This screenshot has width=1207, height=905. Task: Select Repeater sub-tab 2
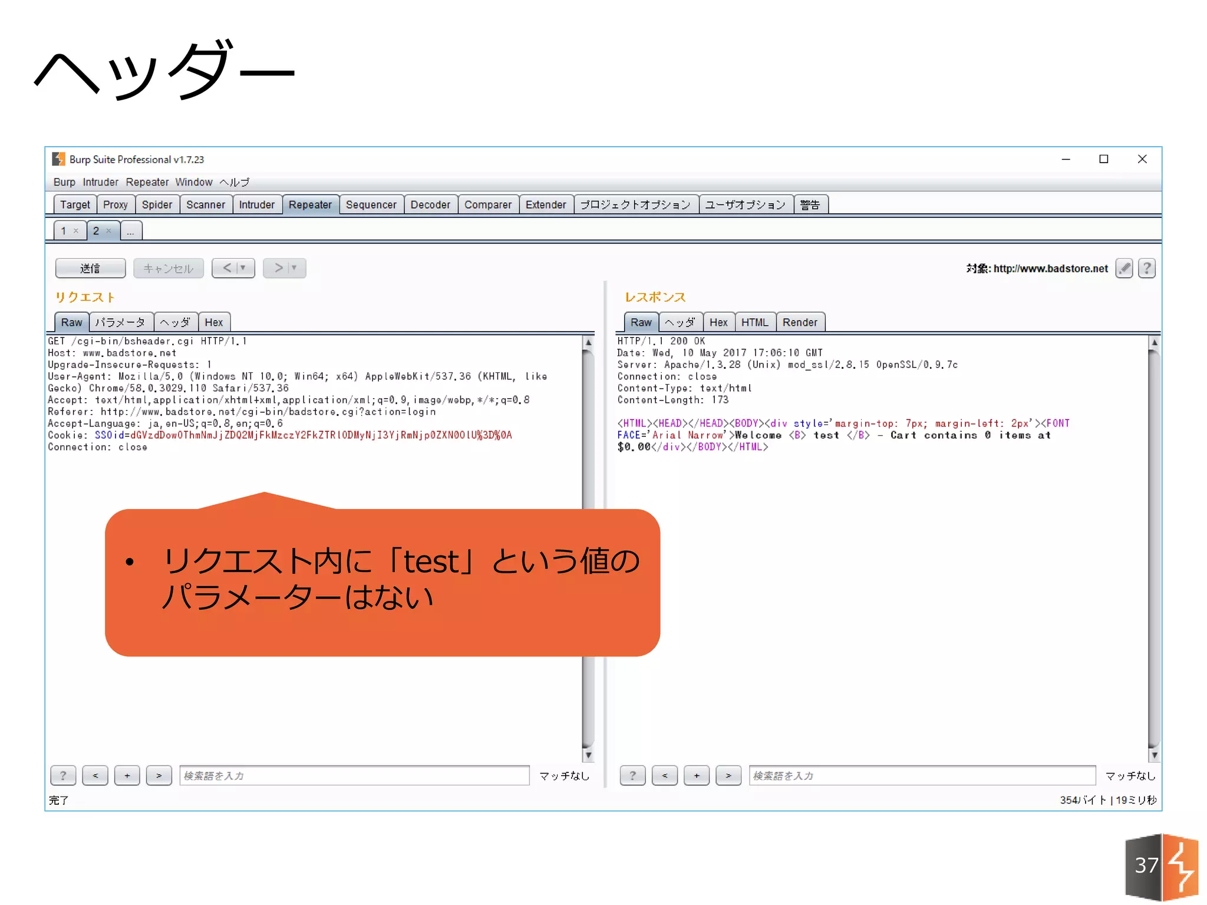[x=96, y=231]
